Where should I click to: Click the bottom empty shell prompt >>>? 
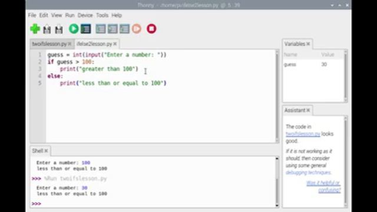point(37,204)
